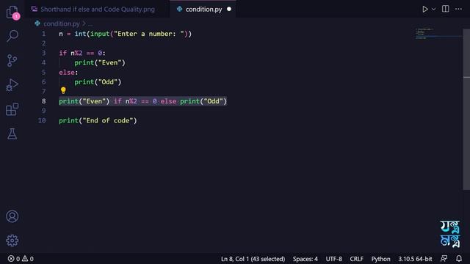Open the Manage gear menu
This screenshot has width=470, height=264.
[x=12, y=241]
